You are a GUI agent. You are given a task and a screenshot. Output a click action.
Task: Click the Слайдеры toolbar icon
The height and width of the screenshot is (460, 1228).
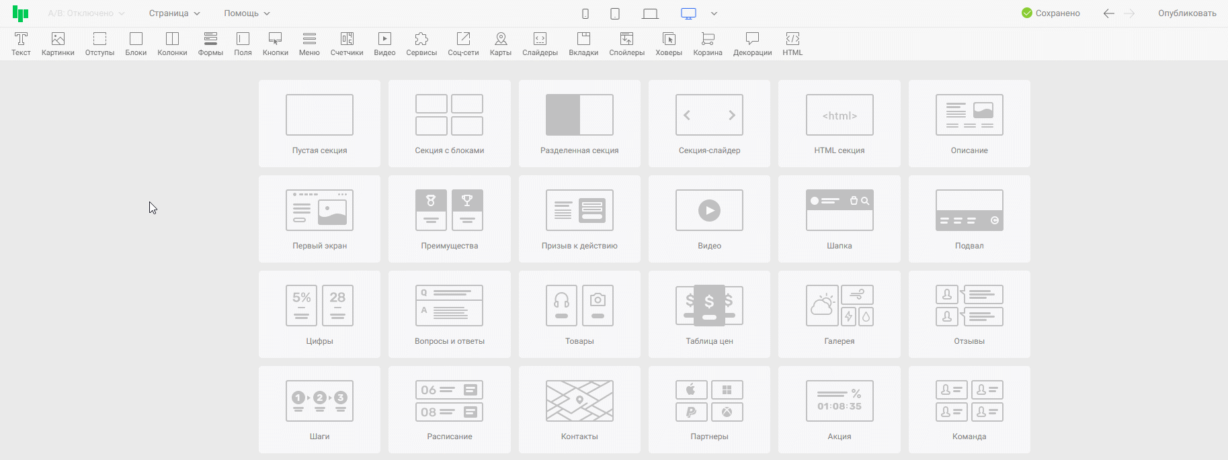pos(540,44)
